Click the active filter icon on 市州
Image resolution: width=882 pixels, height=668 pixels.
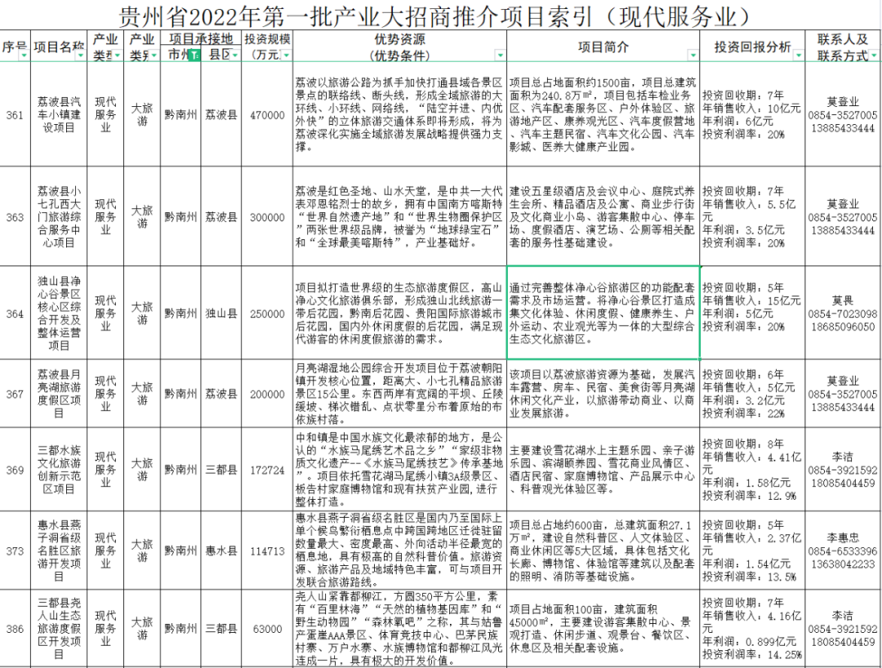click(x=194, y=56)
